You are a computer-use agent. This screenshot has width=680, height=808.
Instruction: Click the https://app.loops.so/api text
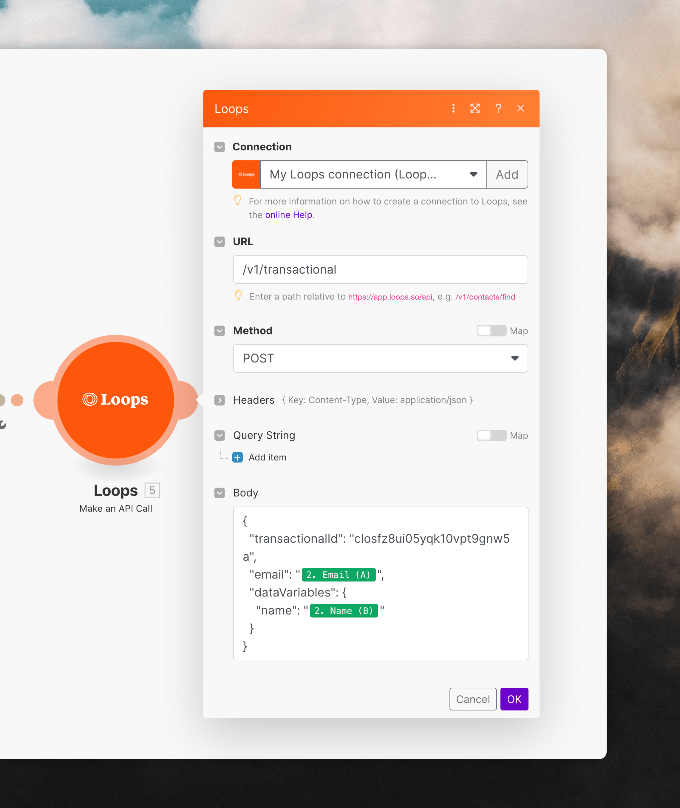tap(390, 297)
